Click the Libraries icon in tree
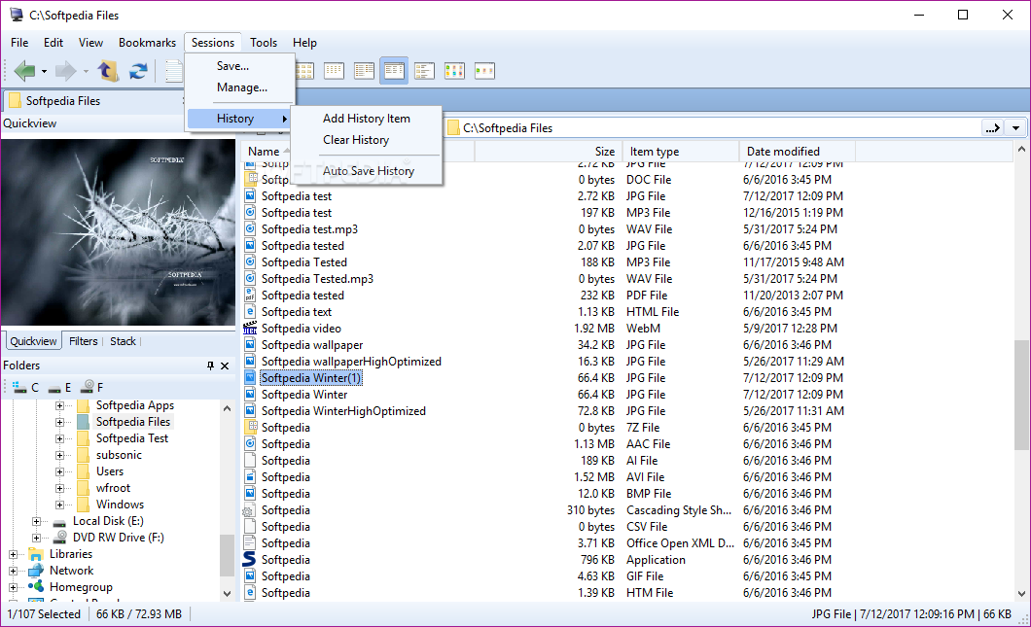This screenshot has width=1031, height=627. point(36,554)
